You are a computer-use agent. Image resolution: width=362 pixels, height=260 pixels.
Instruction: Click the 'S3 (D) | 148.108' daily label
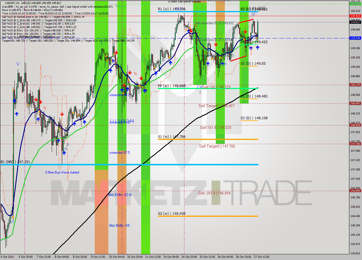[x=254, y=118]
